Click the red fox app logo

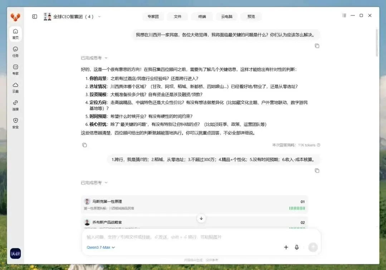click(x=15, y=17)
